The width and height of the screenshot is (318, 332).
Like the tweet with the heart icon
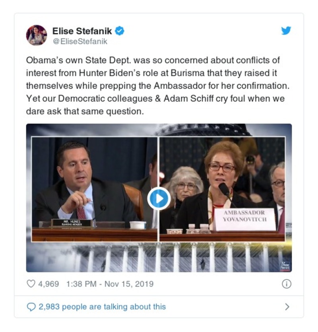[31, 284]
